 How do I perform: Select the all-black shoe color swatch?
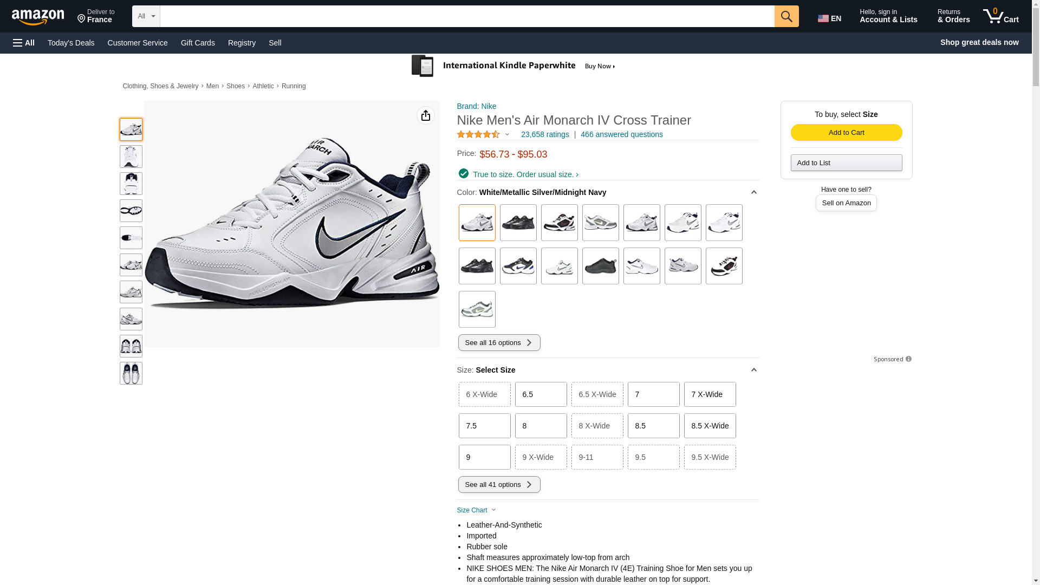tap(600, 266)
